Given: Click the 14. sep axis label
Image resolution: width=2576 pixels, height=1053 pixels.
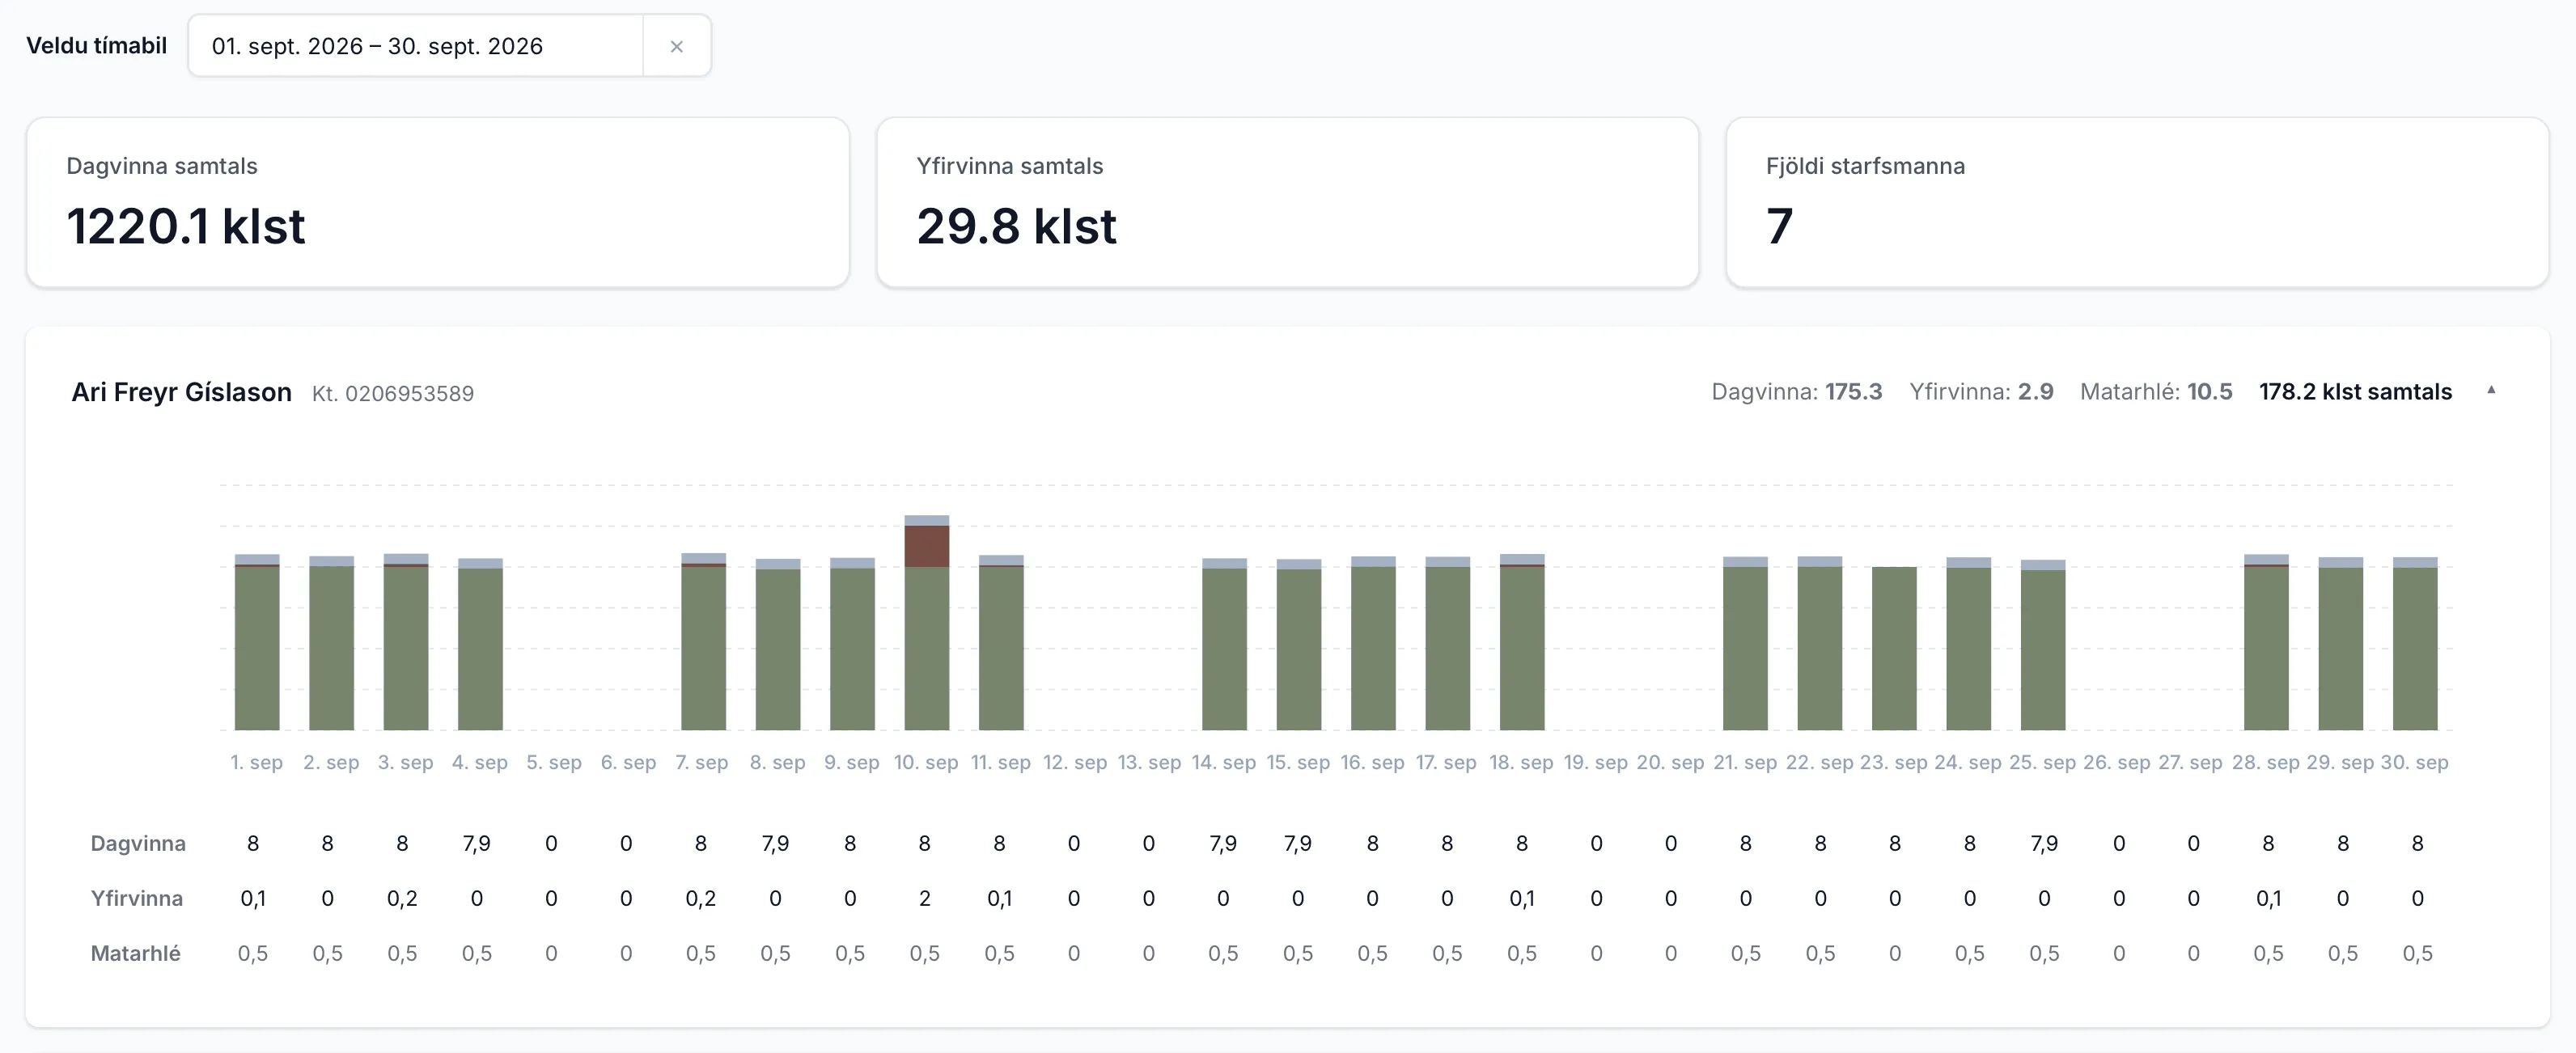Looking at the screenshot, I should point(1223,762).
